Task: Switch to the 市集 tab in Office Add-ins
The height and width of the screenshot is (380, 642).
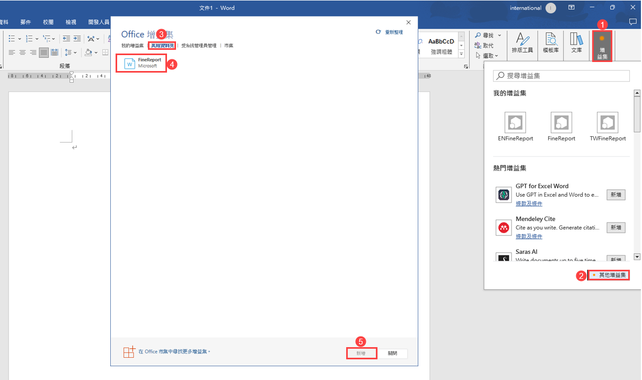Action: (x=228, y=46)
